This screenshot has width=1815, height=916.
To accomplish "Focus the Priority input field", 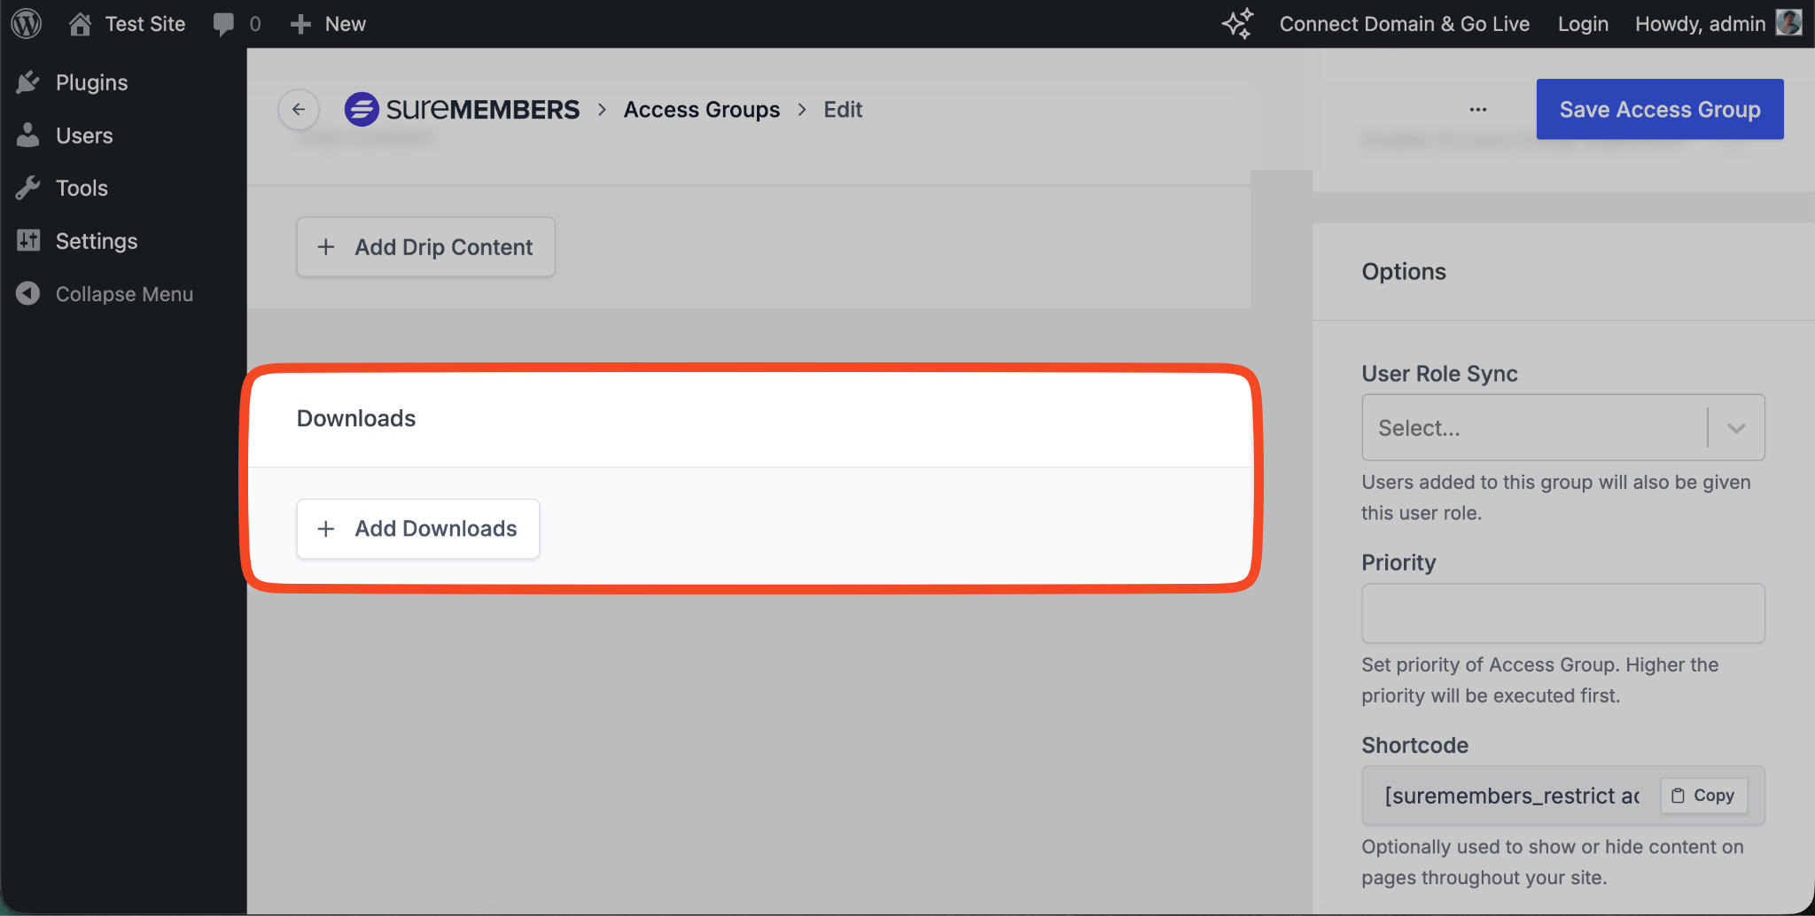I will [x=1562, y=613].
